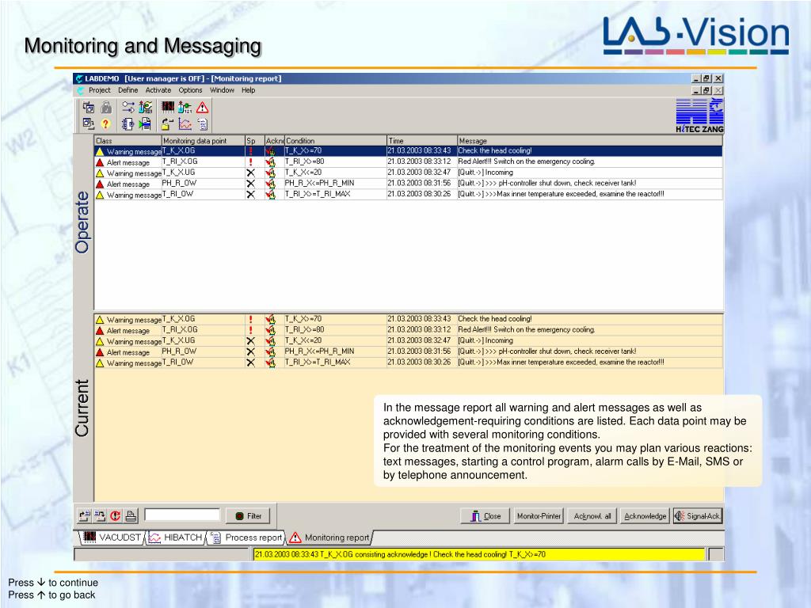
Task: Click the yellow status bar acknowledge message
Action: [x=479, y=554]
